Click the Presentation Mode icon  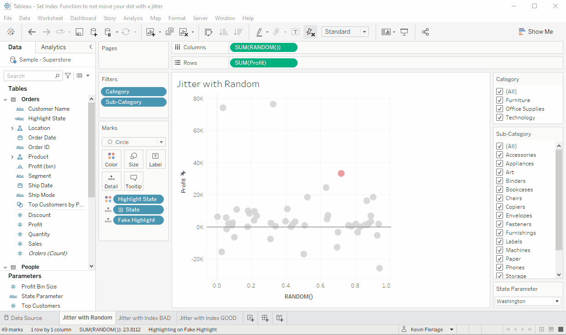click(404, 32)
